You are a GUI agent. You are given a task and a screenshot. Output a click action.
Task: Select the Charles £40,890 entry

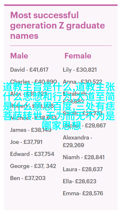[x=34, y=82]
